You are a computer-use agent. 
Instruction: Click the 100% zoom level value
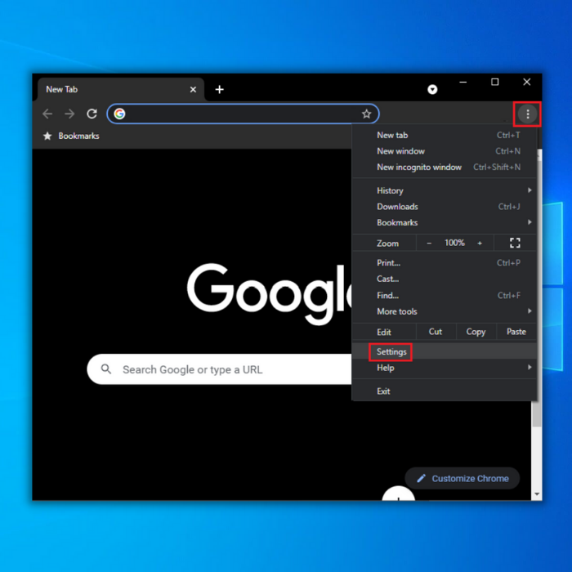(454, 243)
